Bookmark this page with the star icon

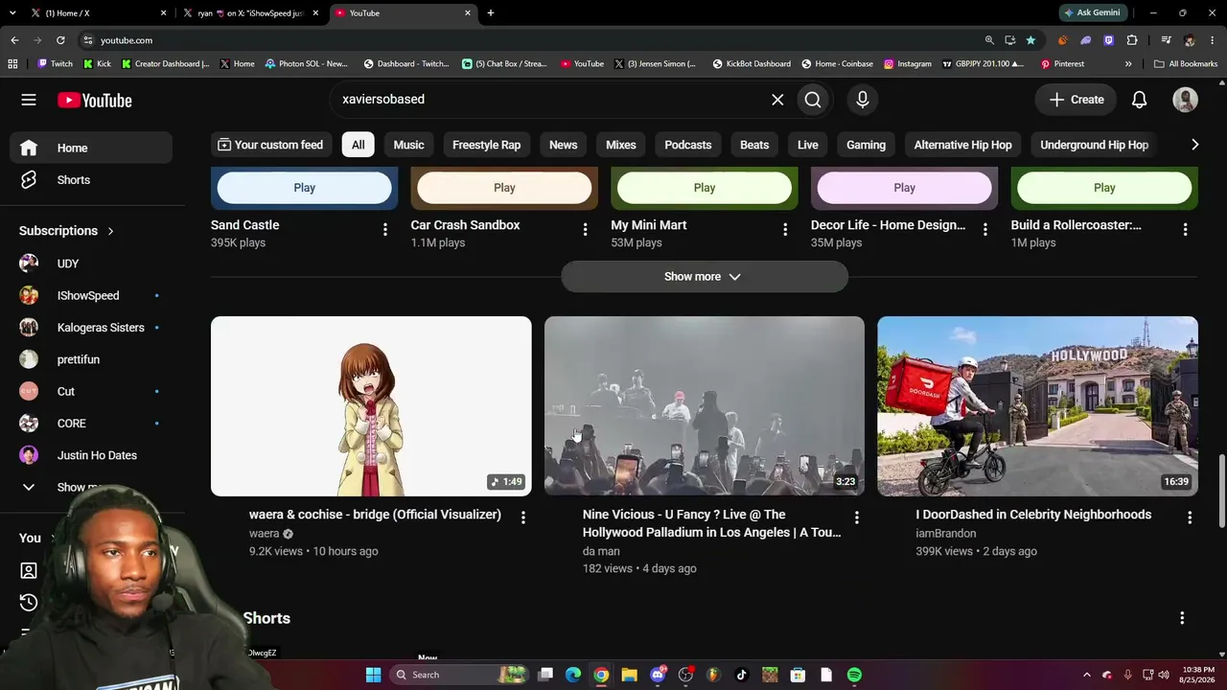pyautogui.click(x=1030, y=40)
